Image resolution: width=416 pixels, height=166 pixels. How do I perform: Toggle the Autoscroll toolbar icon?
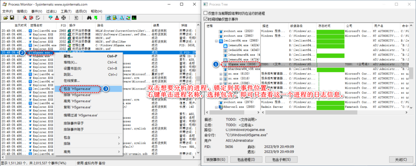coord(31,18)
